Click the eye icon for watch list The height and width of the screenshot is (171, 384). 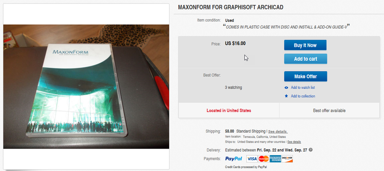286,88
